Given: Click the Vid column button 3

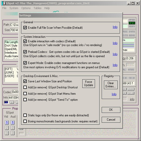Looking at the screenshot, I should [x=7, y=133].
